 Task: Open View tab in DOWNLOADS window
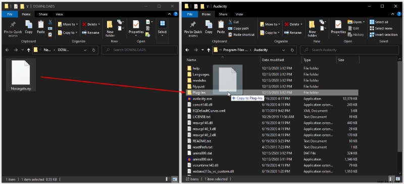tap(59, 14)
